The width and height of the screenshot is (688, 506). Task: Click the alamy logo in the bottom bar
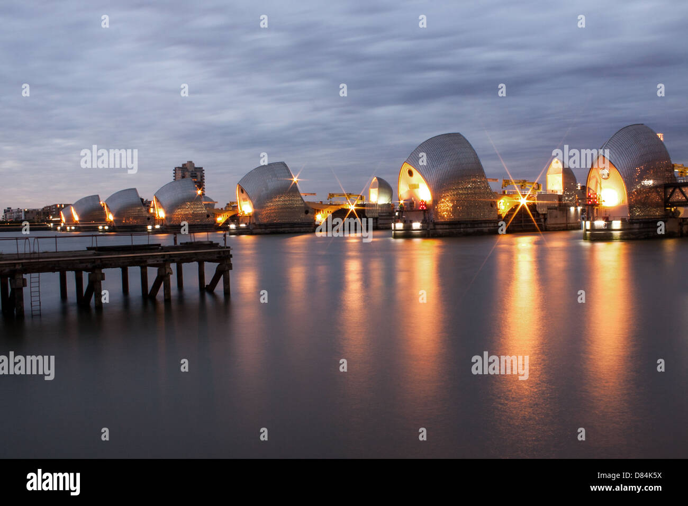[53, 482]
